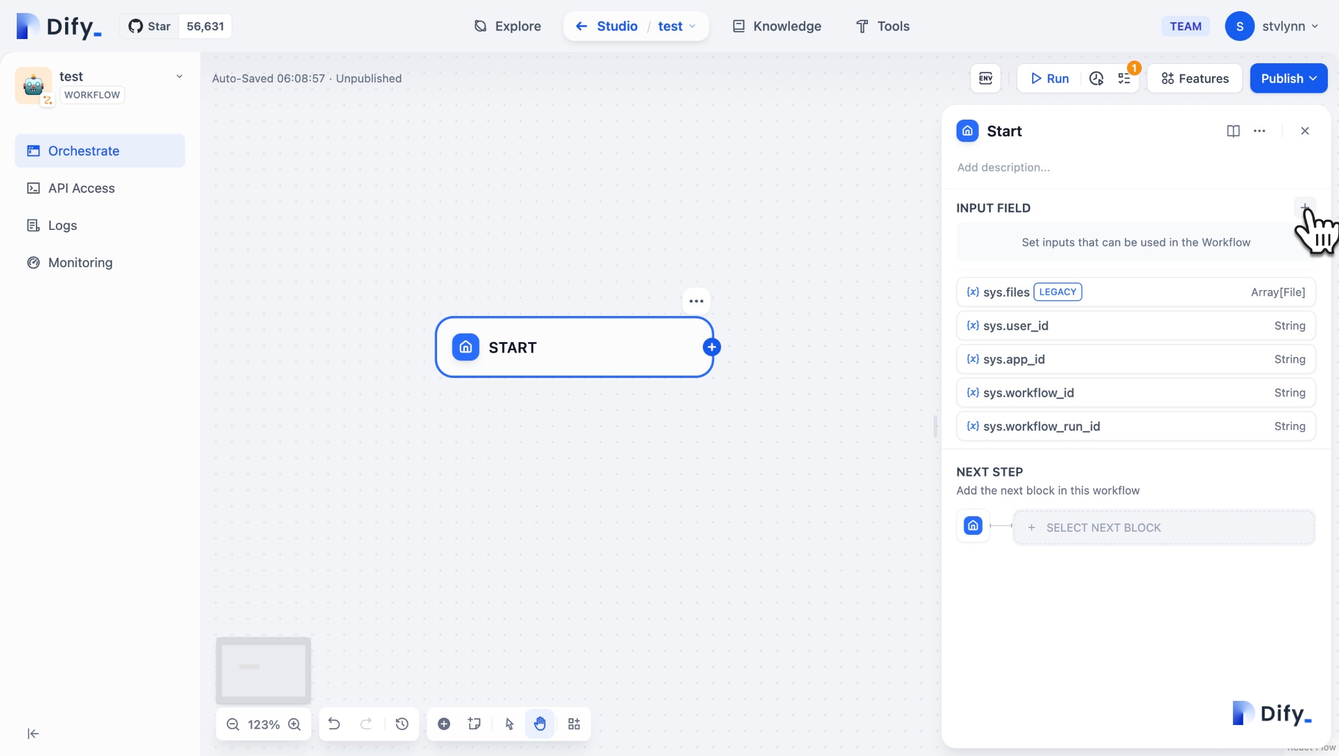Viewport: 1339px width, 756px height.
Task: Organize blocks with the grid layout icon
Action: pos(574,724)
